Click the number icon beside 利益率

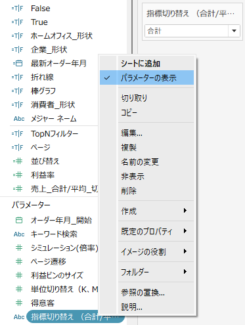(18, 175)
